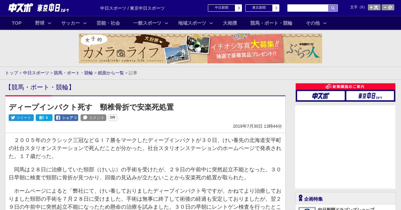Screen dimensions: 401x210
Task: Expand the サッカー dropdown chevron
Action: [85, 23]
